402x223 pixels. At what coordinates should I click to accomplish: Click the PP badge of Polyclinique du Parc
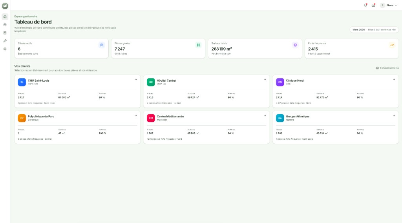(22, 118)
